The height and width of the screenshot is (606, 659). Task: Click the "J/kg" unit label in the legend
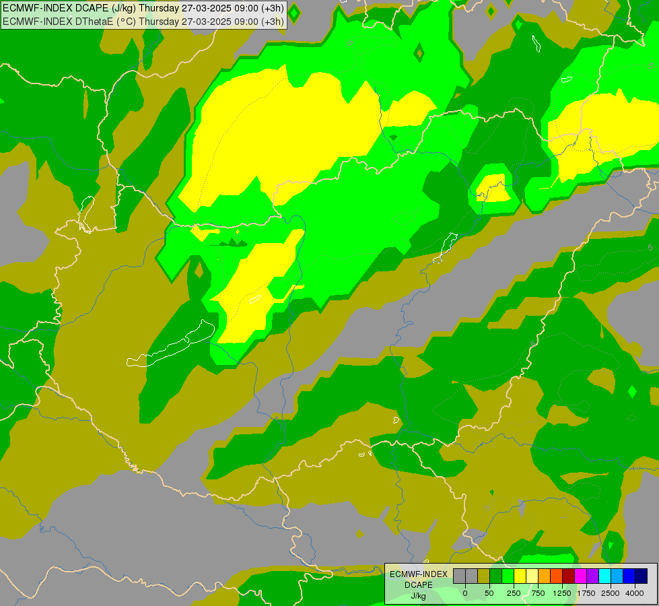click(419, 596)
